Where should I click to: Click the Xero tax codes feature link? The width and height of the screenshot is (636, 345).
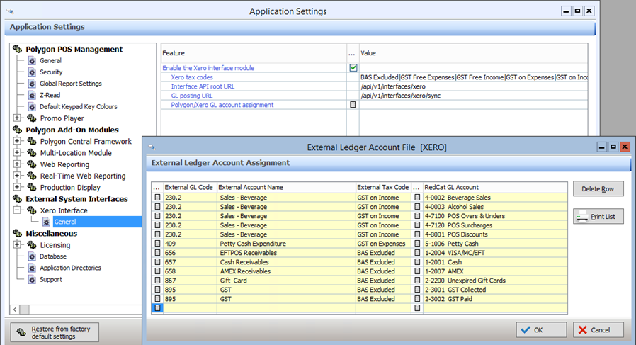(192, 77)
